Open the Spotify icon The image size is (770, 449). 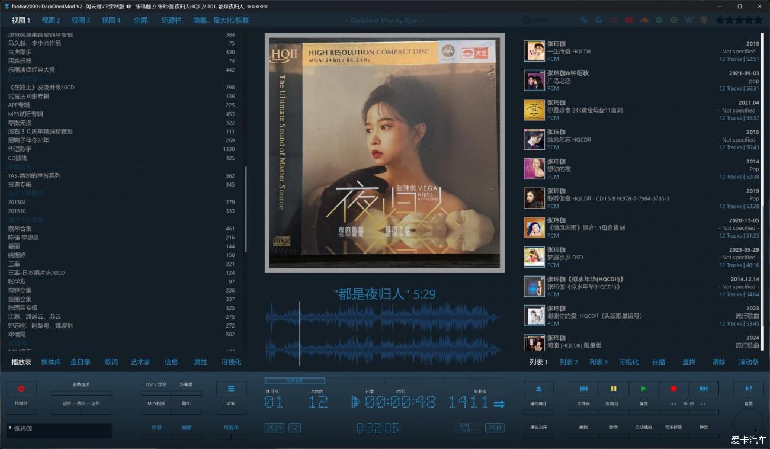(x=659, y=20)
